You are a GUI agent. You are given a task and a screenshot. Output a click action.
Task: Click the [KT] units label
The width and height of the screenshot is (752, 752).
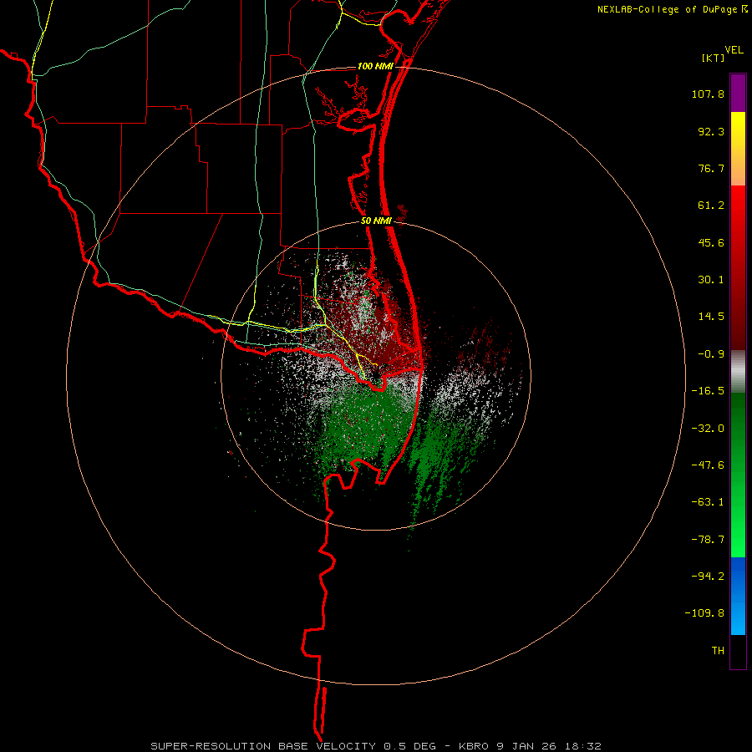click(713, 58)
